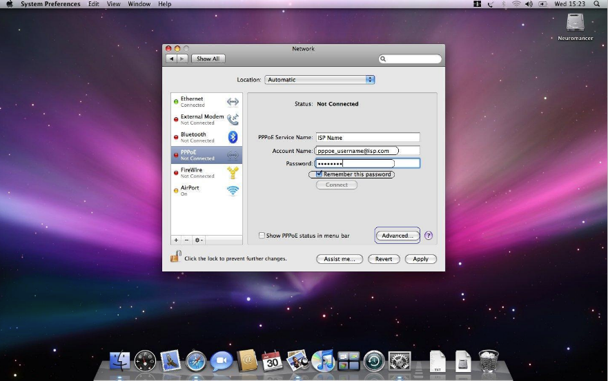Open the View menu
The image size is (608, 381).
(113, 4)
